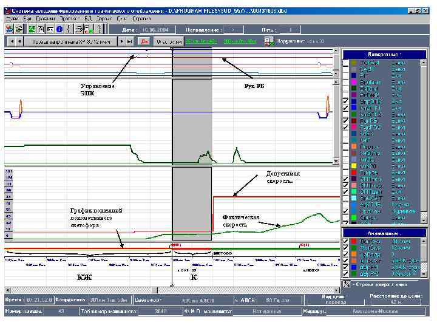437x328 pixels.
Task: Click the magenta swatch in discrete list
Action: pos(354,82)
